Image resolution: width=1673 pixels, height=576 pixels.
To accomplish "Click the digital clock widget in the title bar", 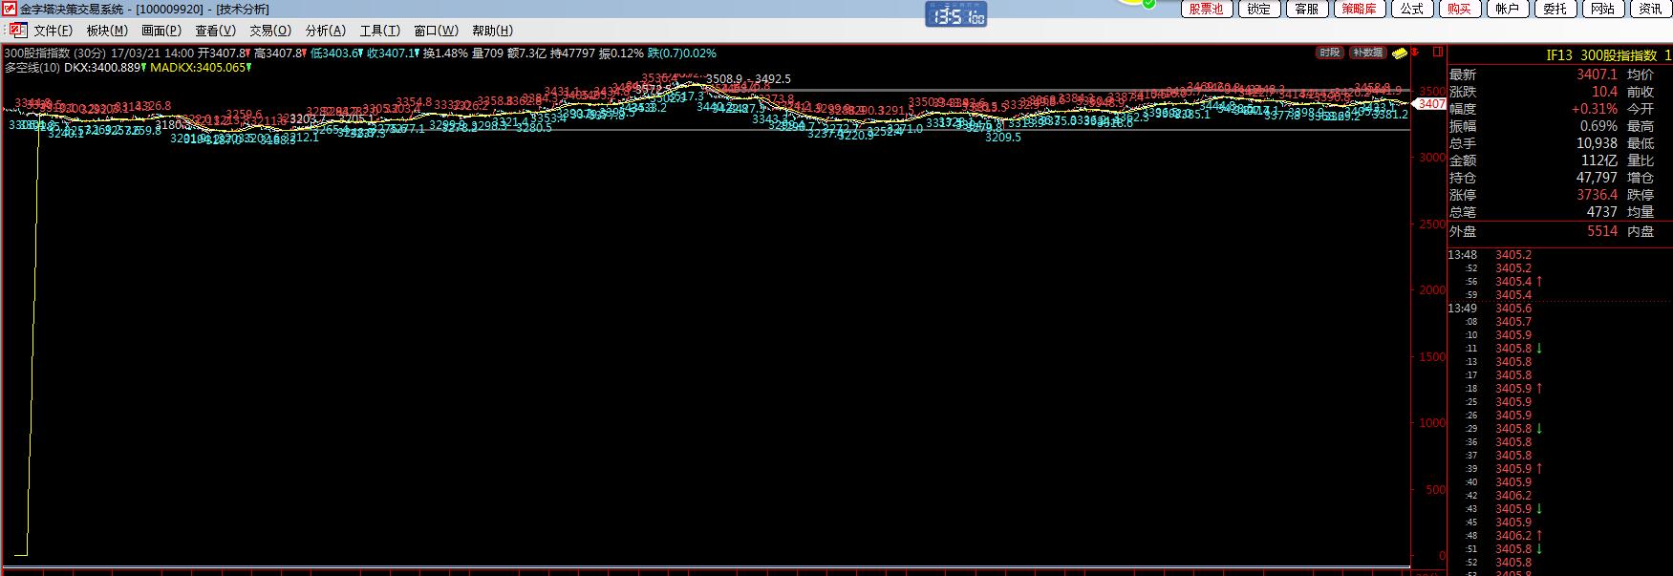I will pos(955,15).
